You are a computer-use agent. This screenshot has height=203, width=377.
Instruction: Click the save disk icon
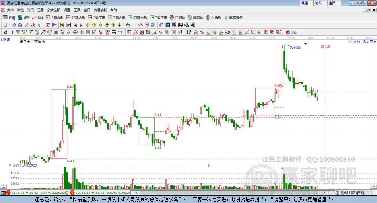point(180,25)
